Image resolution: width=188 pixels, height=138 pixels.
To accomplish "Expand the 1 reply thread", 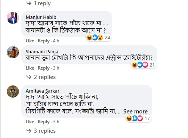I will [x=39, y=3].
